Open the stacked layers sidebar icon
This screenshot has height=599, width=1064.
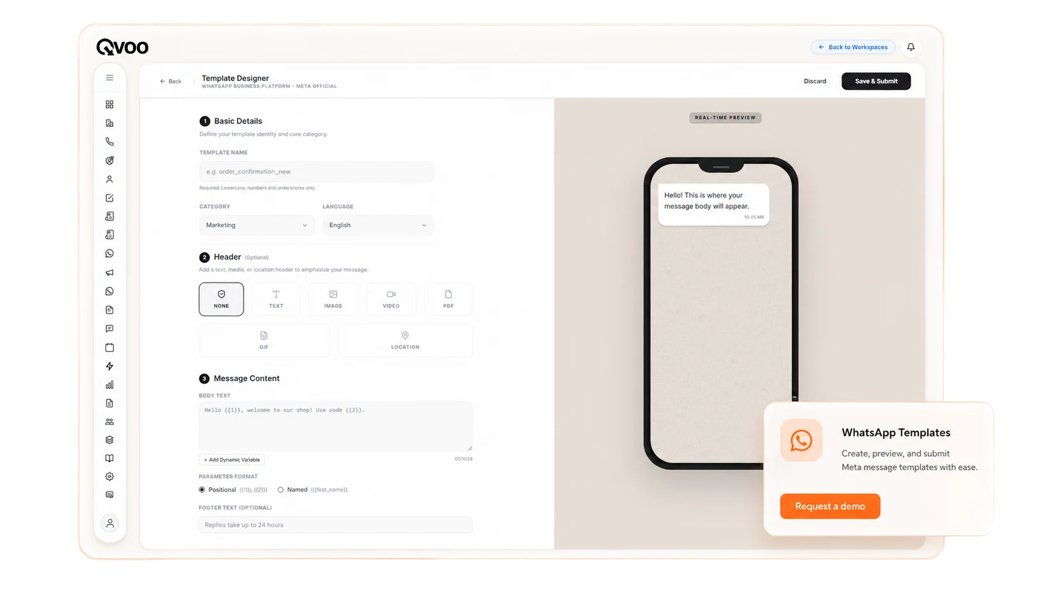[109, 440]
